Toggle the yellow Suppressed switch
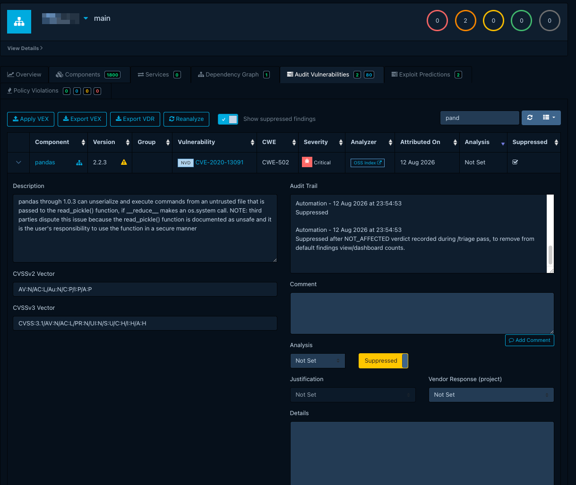 point(384,361)
